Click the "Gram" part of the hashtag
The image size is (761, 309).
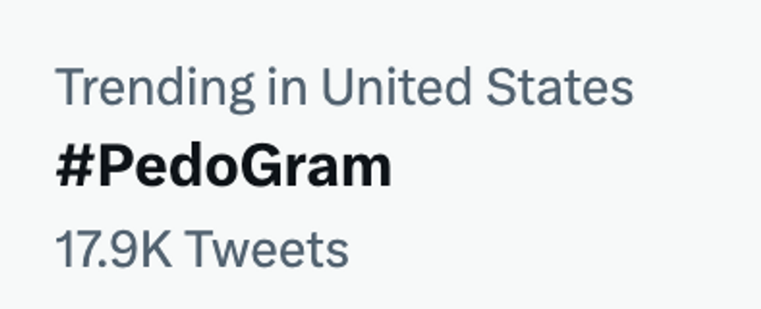tap(315, 166)
